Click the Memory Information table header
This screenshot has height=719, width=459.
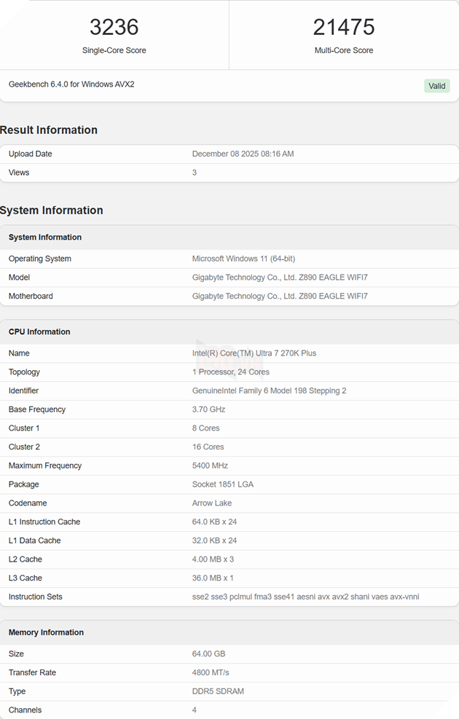46,632
